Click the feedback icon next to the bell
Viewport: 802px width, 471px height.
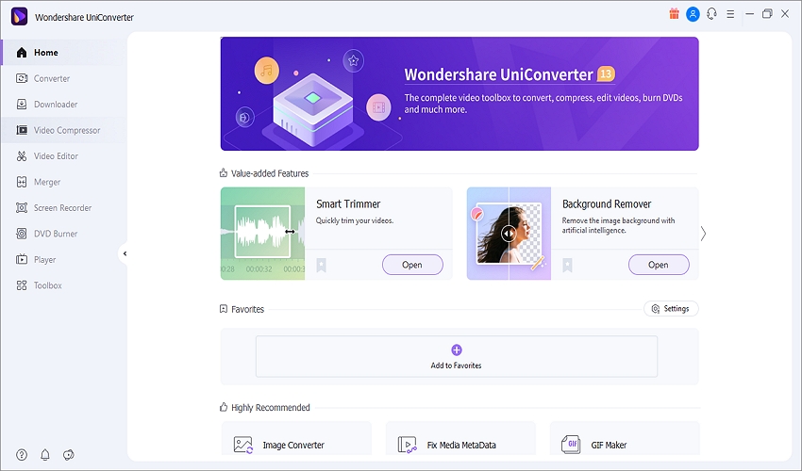click(x=69, y=455)
